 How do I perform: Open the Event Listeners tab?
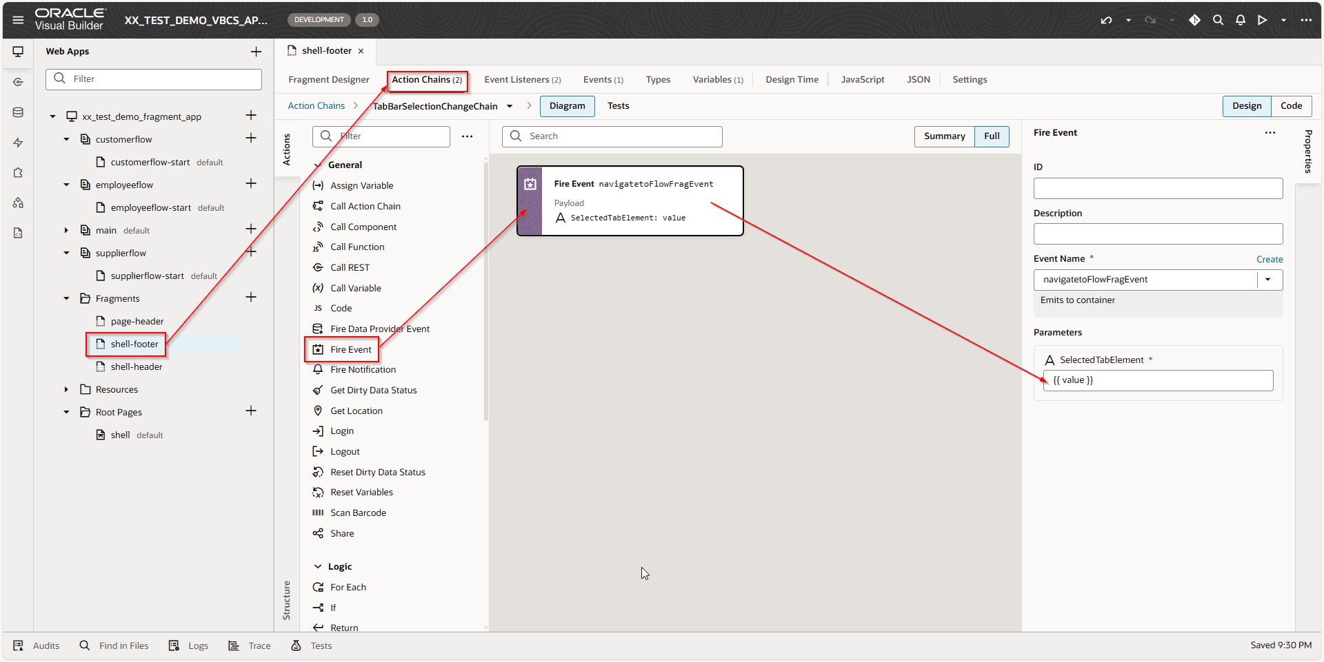click(522, 79)
